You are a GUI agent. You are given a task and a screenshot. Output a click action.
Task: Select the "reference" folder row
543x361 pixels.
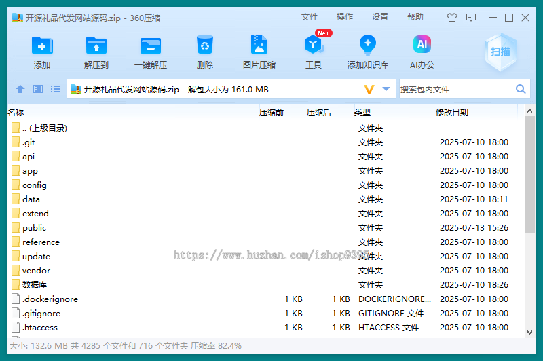(x=265, y=242)
